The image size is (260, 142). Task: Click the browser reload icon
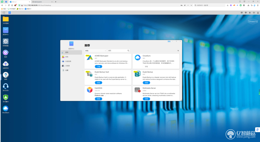pos(9,5)
